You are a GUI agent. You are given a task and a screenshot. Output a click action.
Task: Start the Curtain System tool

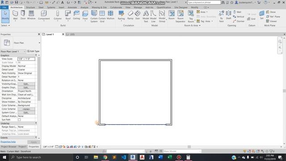click(94, 16)
